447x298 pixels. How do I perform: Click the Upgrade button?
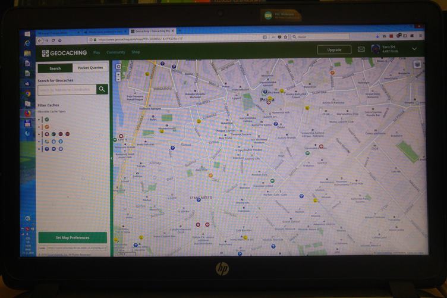[x=334, y=49]
